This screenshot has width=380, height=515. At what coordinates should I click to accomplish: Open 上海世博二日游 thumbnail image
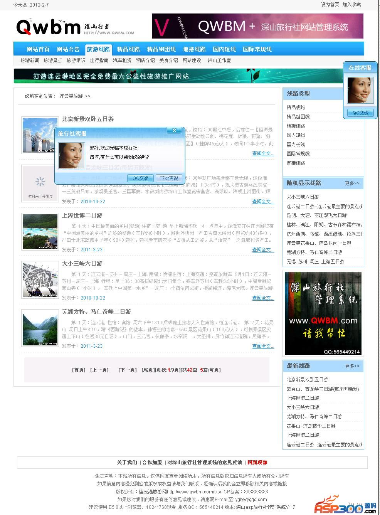point(40,231)
